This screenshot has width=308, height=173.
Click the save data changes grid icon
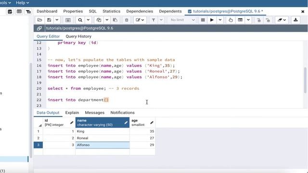(68, 20)
